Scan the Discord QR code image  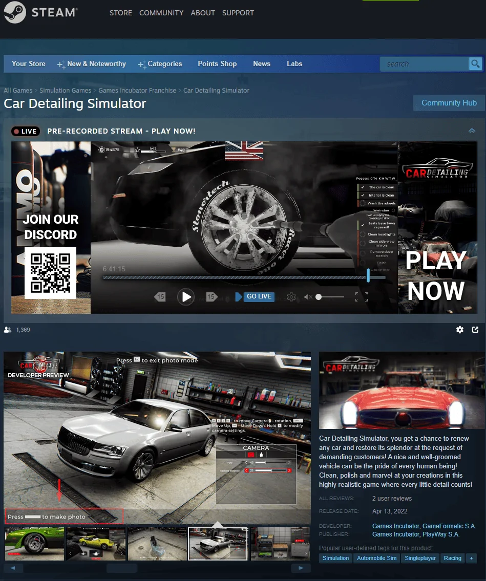pos(50,273)
